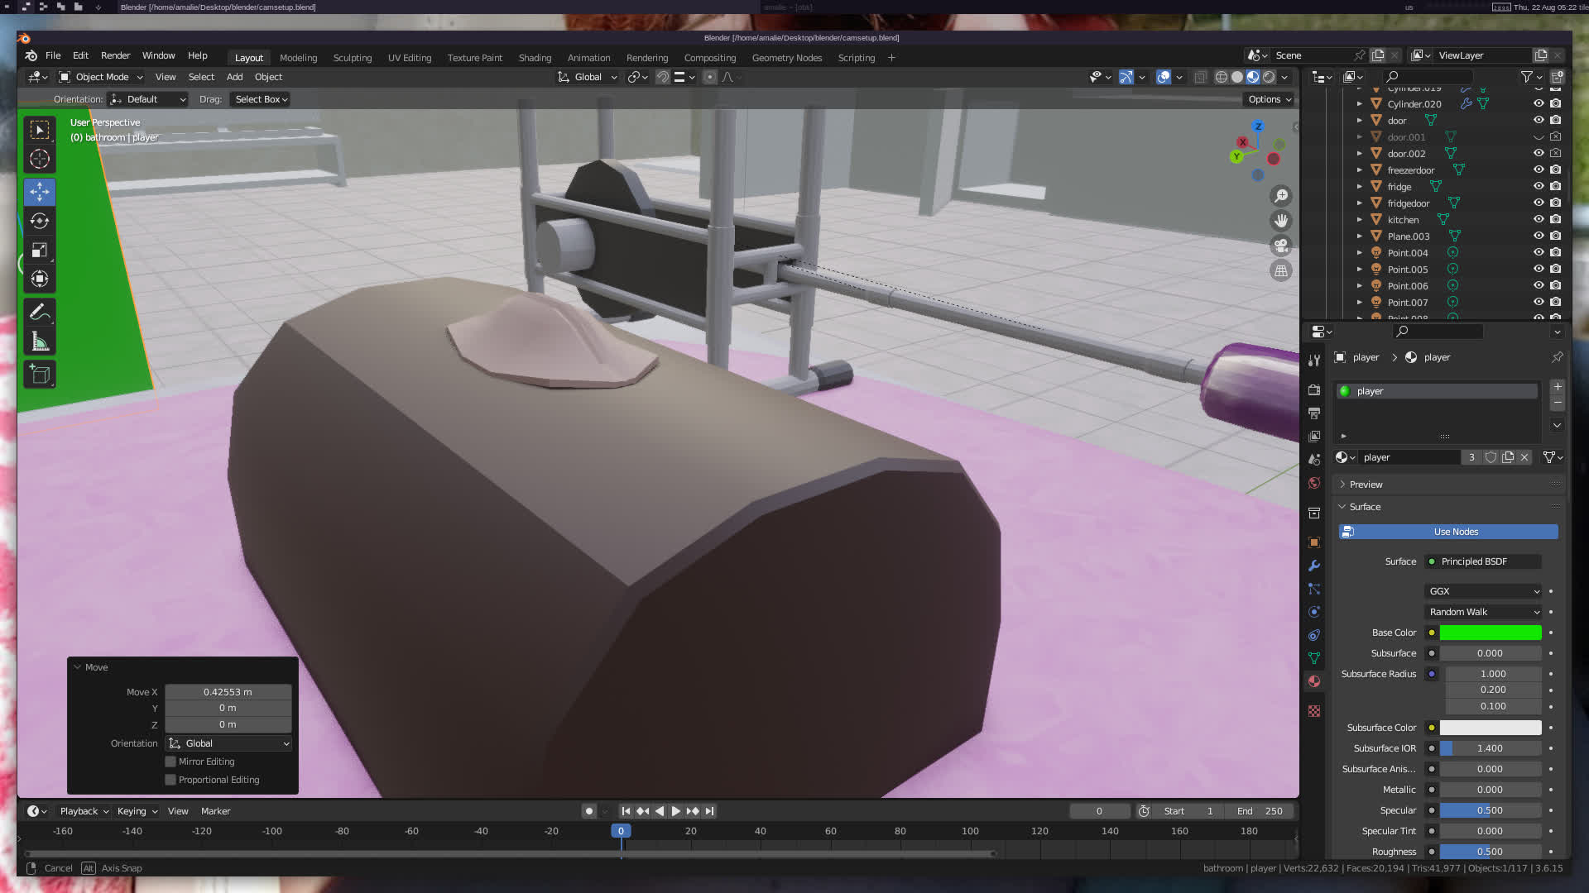Open the GGX distribution dropdown
The height and width of the screenshot is (893, 1589).
(x=1484, y=591)
